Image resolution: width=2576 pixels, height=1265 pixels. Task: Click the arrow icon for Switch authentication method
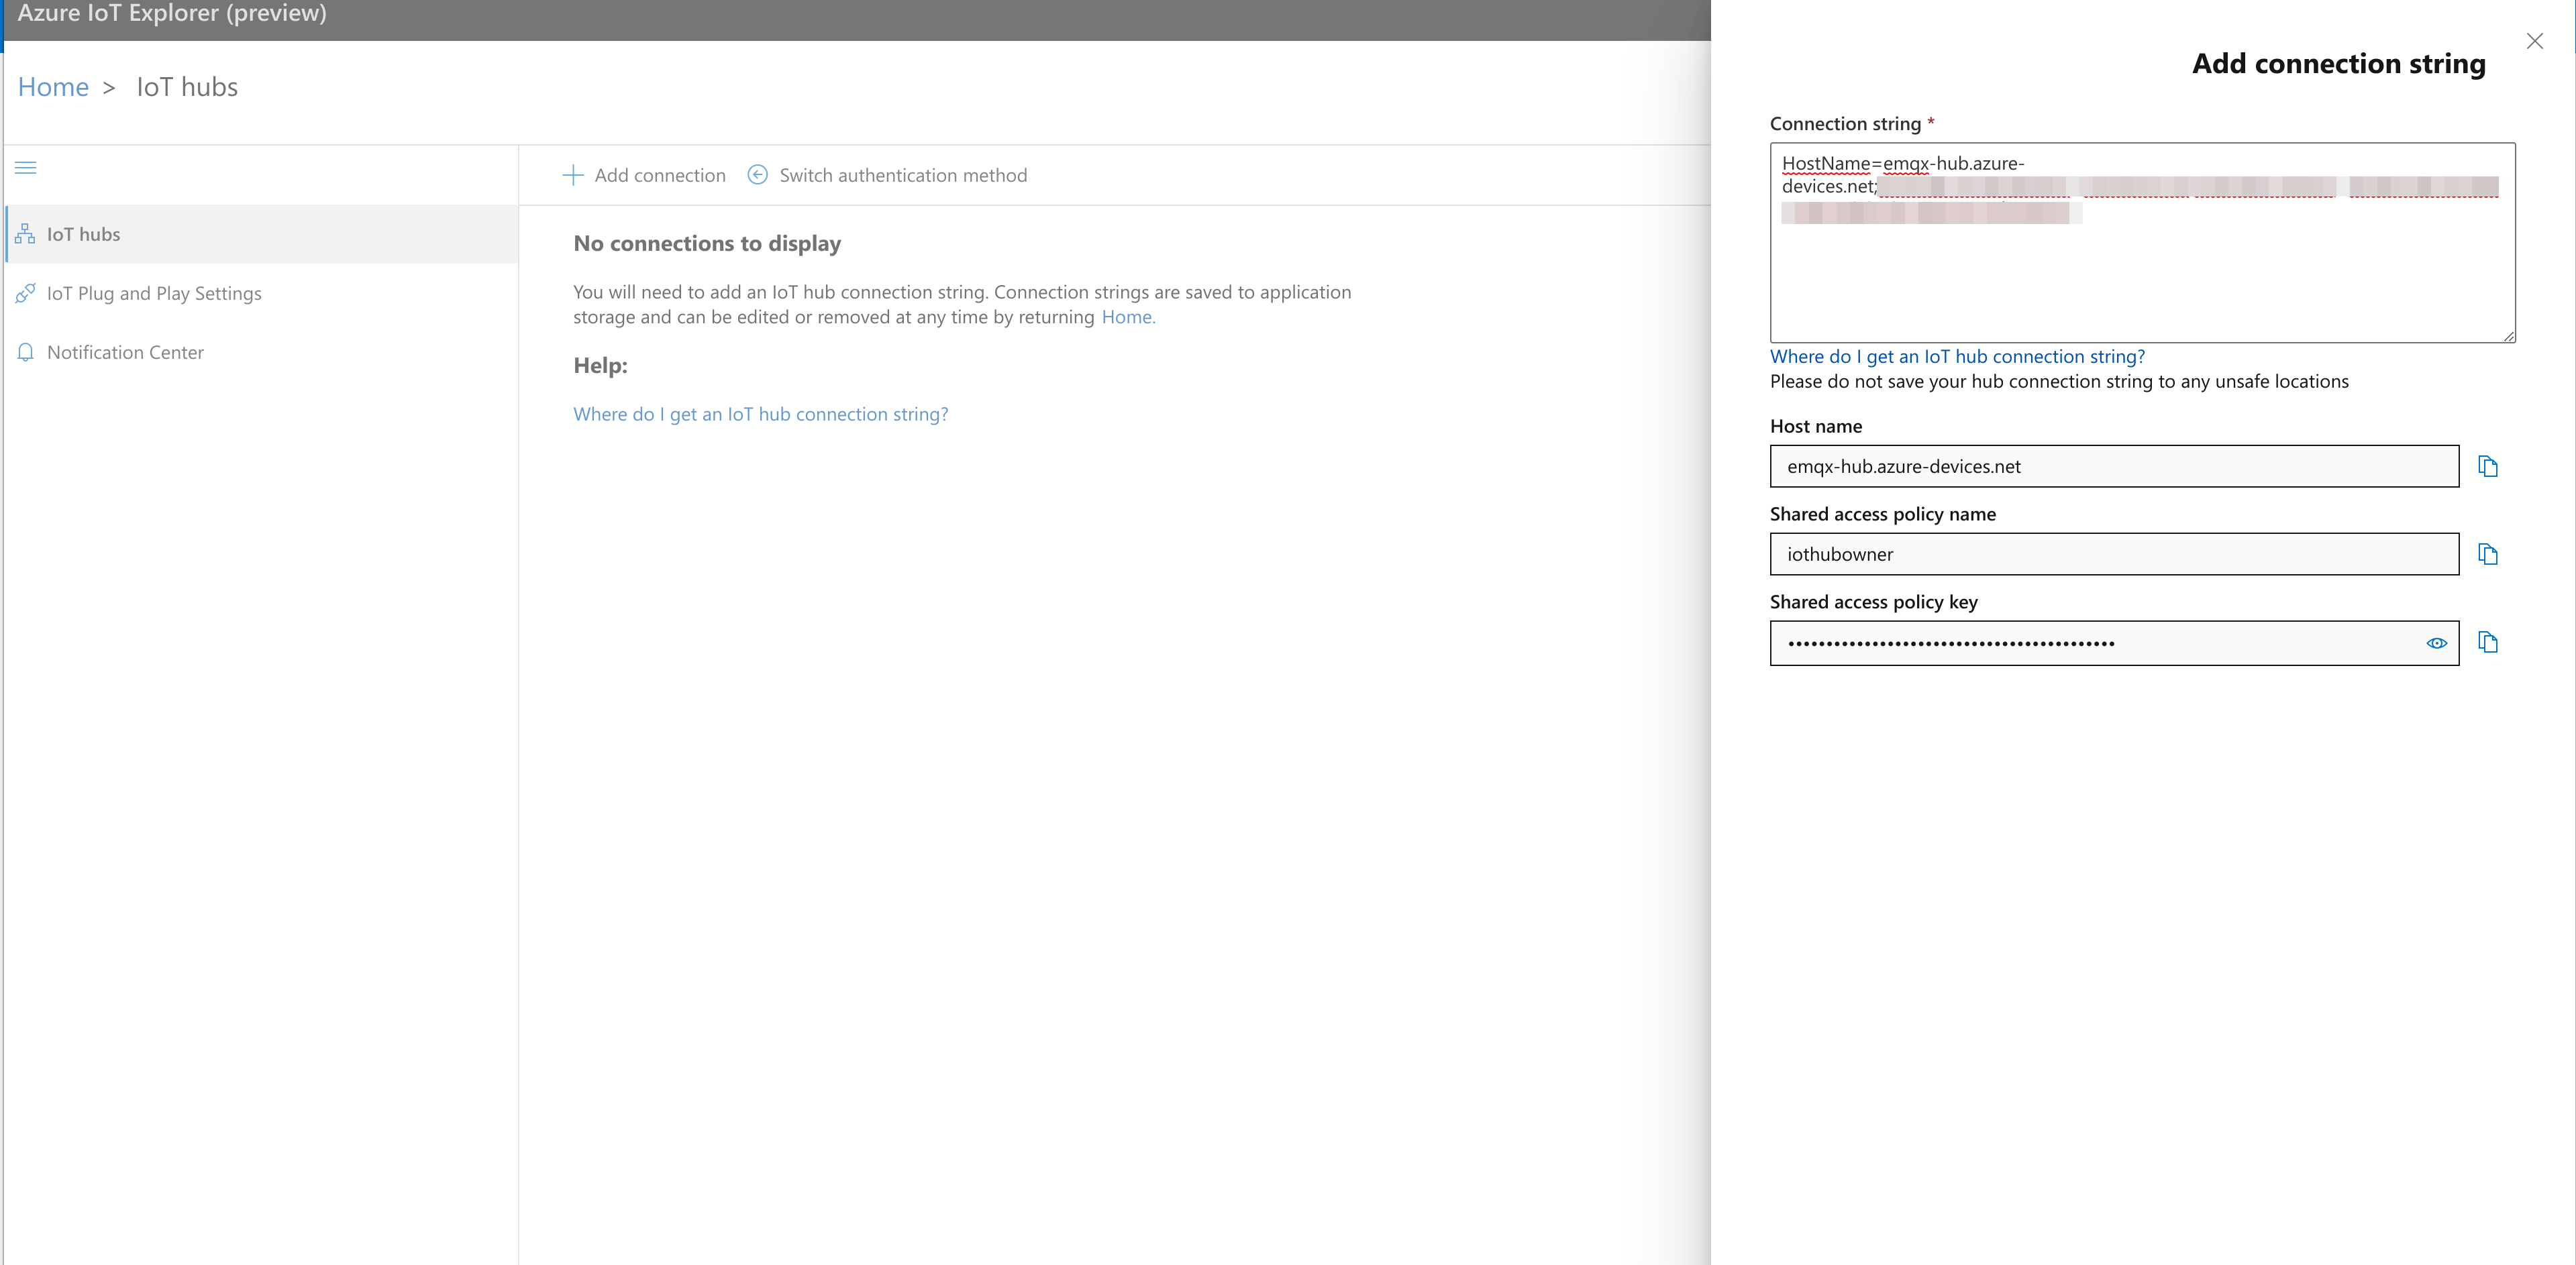(x=757, y=174)
